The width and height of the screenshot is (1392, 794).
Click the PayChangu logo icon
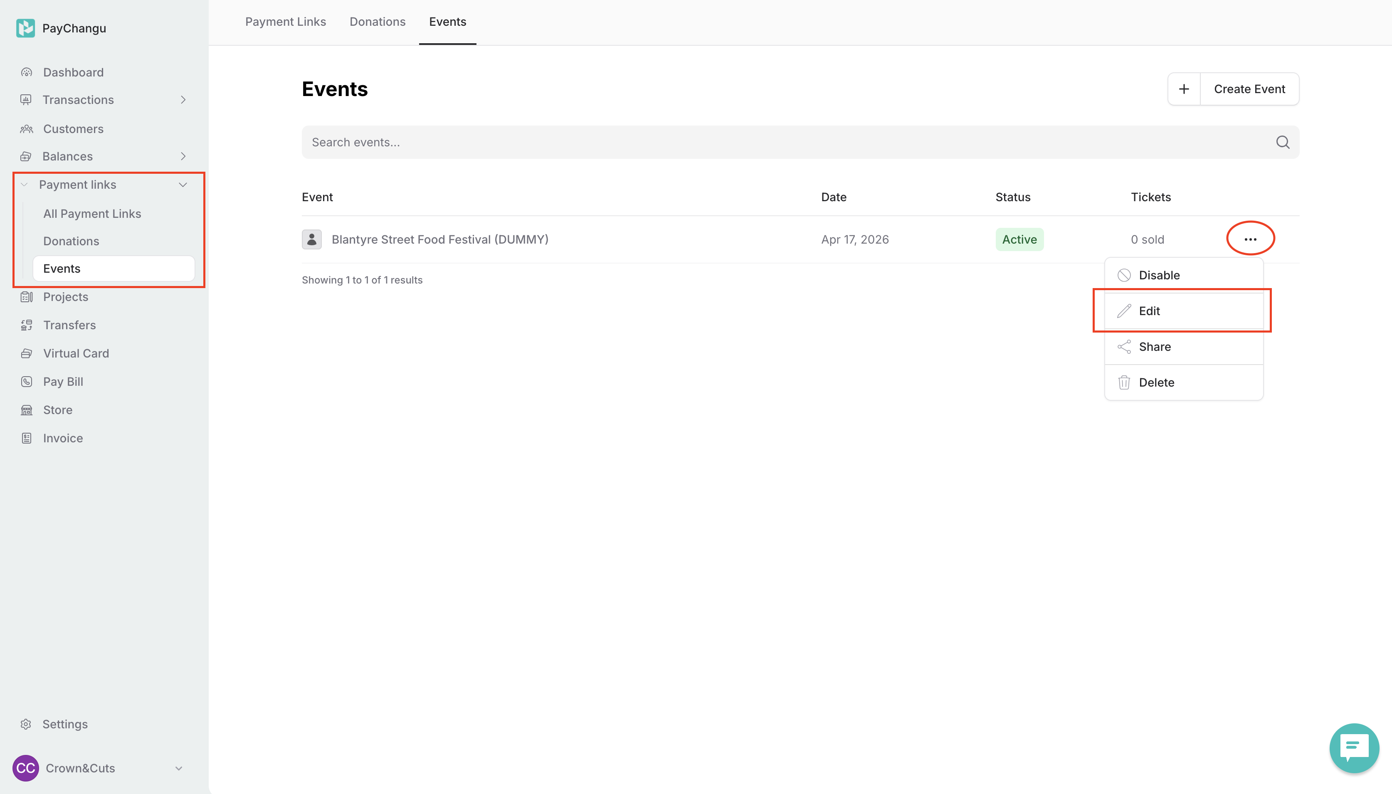(25, 28)
